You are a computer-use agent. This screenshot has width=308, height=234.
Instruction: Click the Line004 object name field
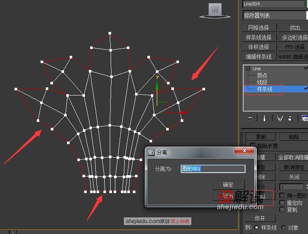(x=273, y=4)
